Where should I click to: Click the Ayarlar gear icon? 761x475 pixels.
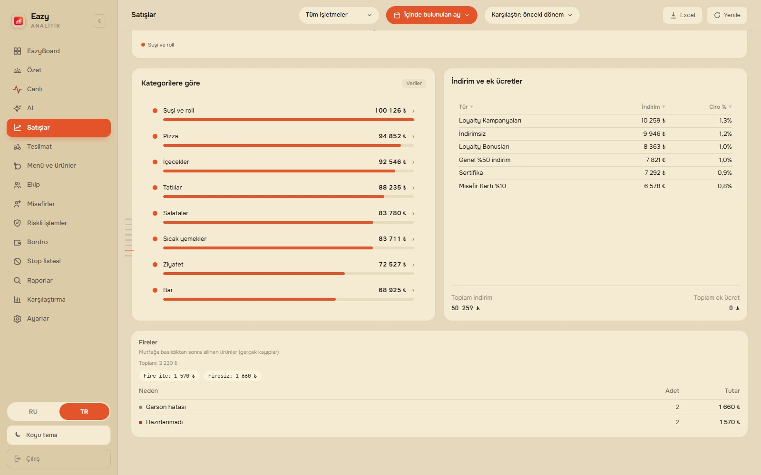pos(18,319)
